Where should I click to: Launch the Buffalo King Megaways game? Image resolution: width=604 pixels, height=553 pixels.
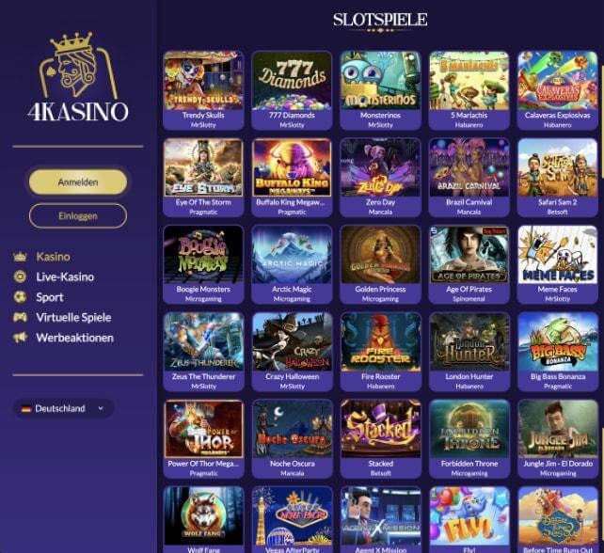pyautogui.click(x=292, y=178)
